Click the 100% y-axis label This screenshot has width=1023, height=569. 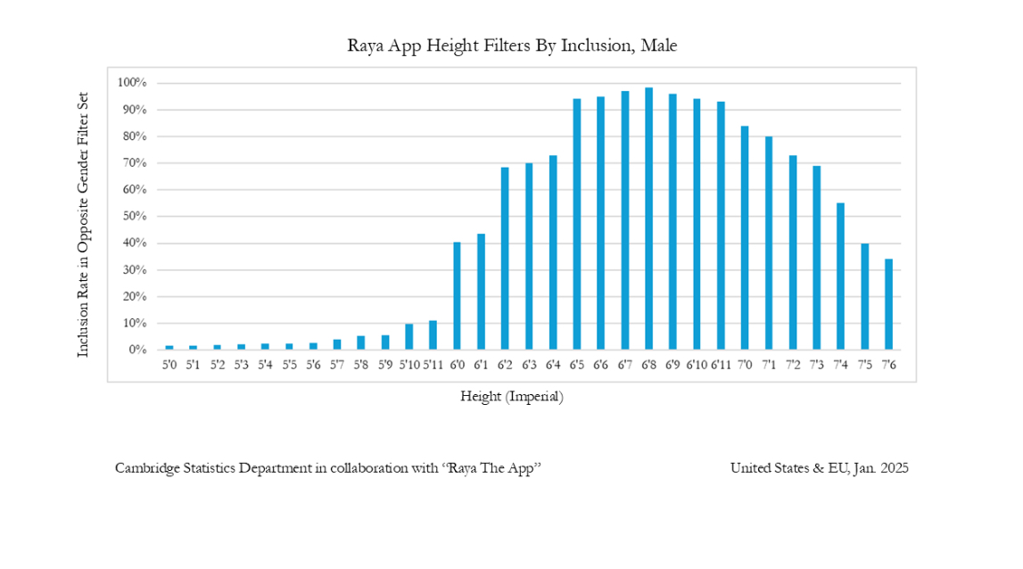[132, 83]
